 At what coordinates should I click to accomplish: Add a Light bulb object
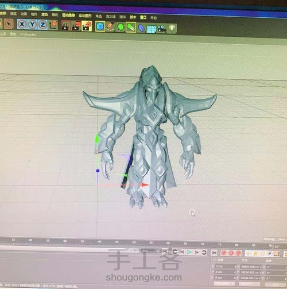pos(172,29)
